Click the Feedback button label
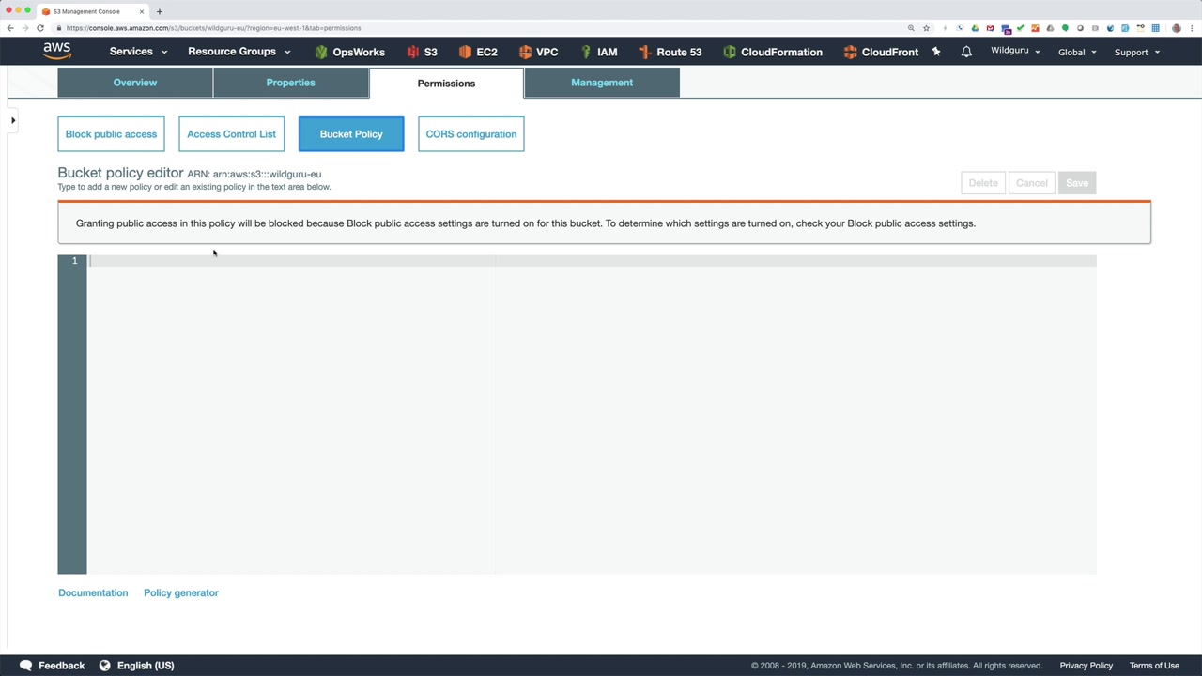 pyautogui.click(x=62, y=666)
